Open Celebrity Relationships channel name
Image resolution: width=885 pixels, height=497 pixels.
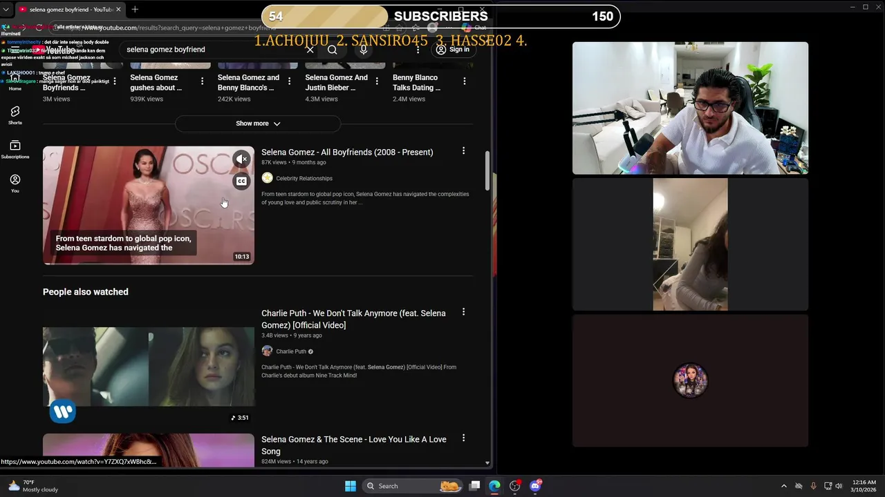click(304, 178)
